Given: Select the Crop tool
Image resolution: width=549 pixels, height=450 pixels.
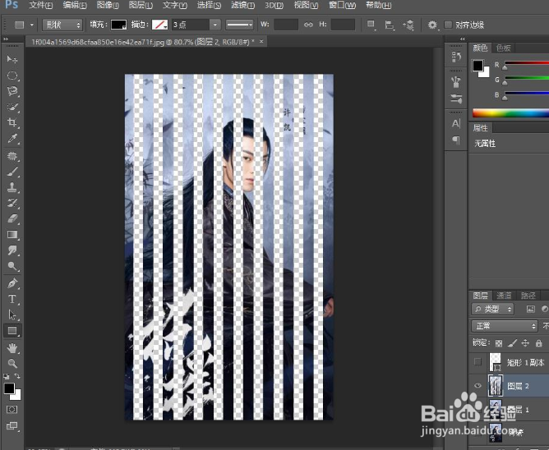Looking at the screenshot, I should (x=12, y=122).
